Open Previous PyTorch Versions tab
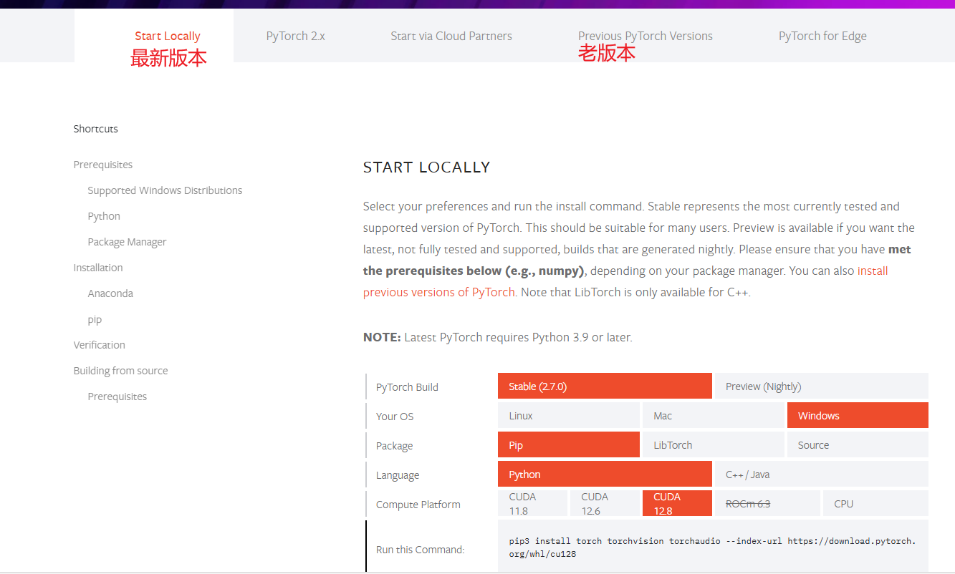Screen dimensions: 955x574 (x=646, y=36)
